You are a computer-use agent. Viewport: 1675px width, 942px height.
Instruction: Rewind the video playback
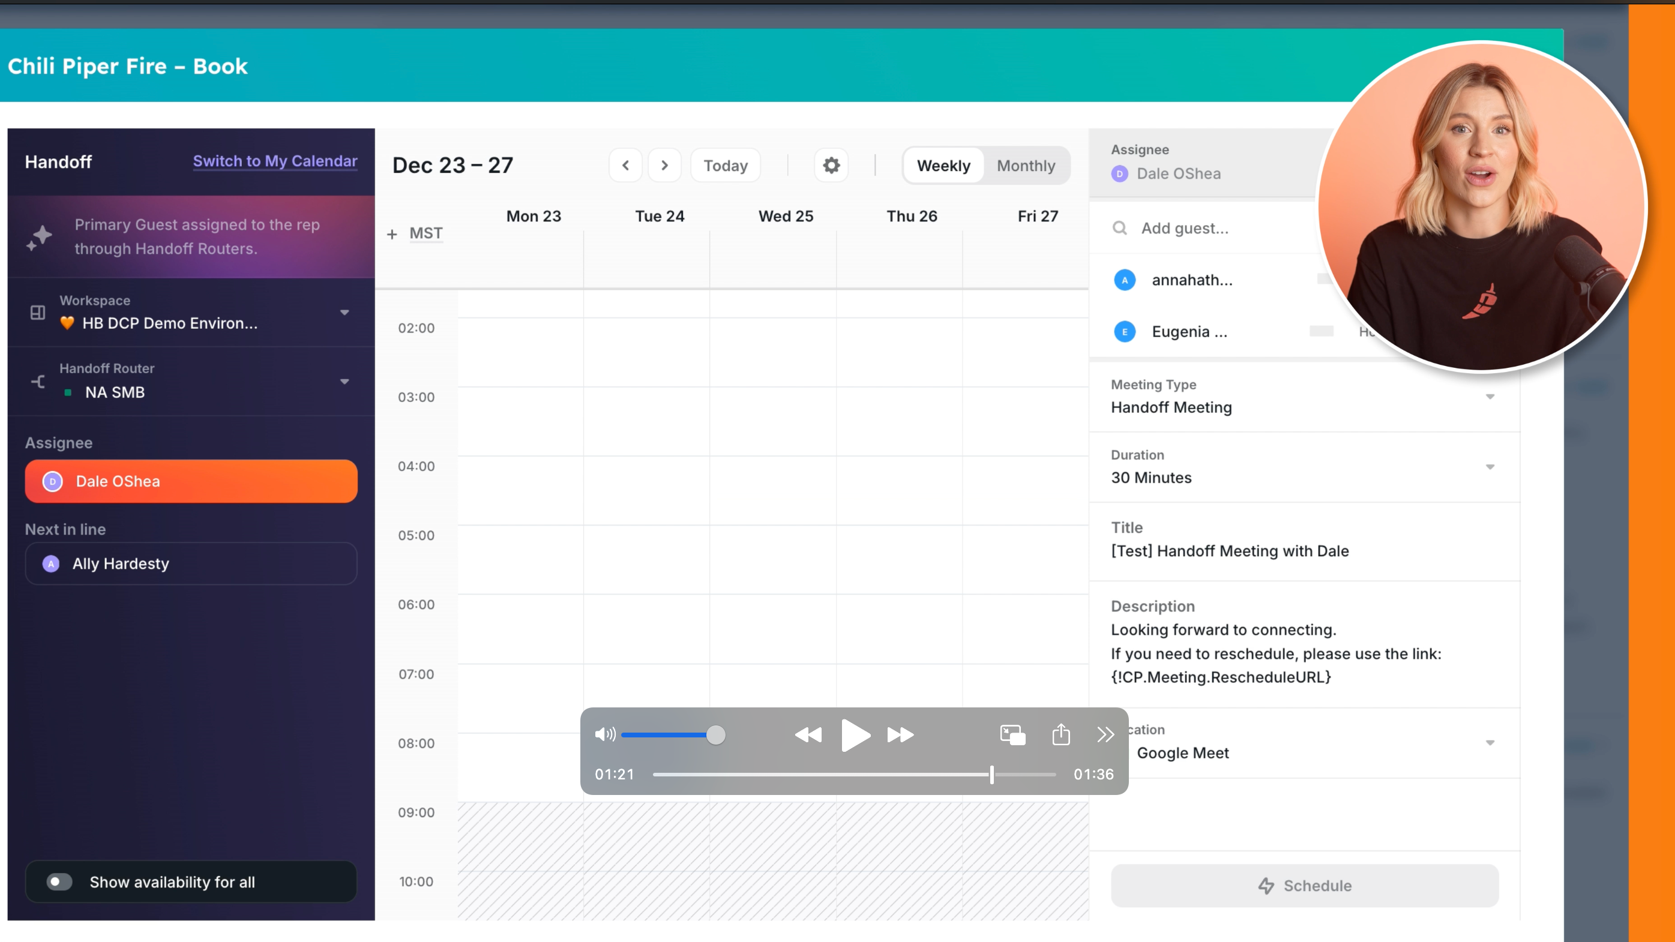point(808,734)
